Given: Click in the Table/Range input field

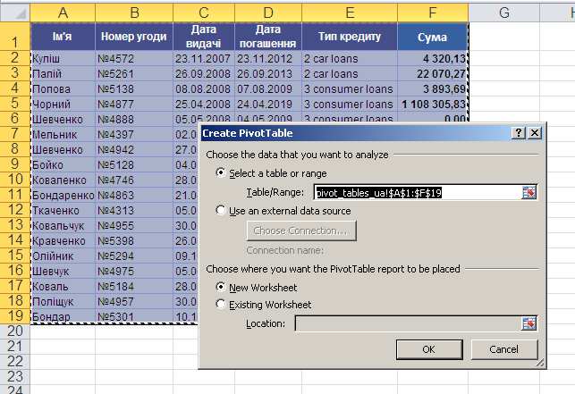Looking at the screenshot, I should coord(416,191).
